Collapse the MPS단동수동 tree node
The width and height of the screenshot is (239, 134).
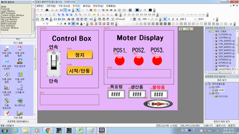[206, 84]
